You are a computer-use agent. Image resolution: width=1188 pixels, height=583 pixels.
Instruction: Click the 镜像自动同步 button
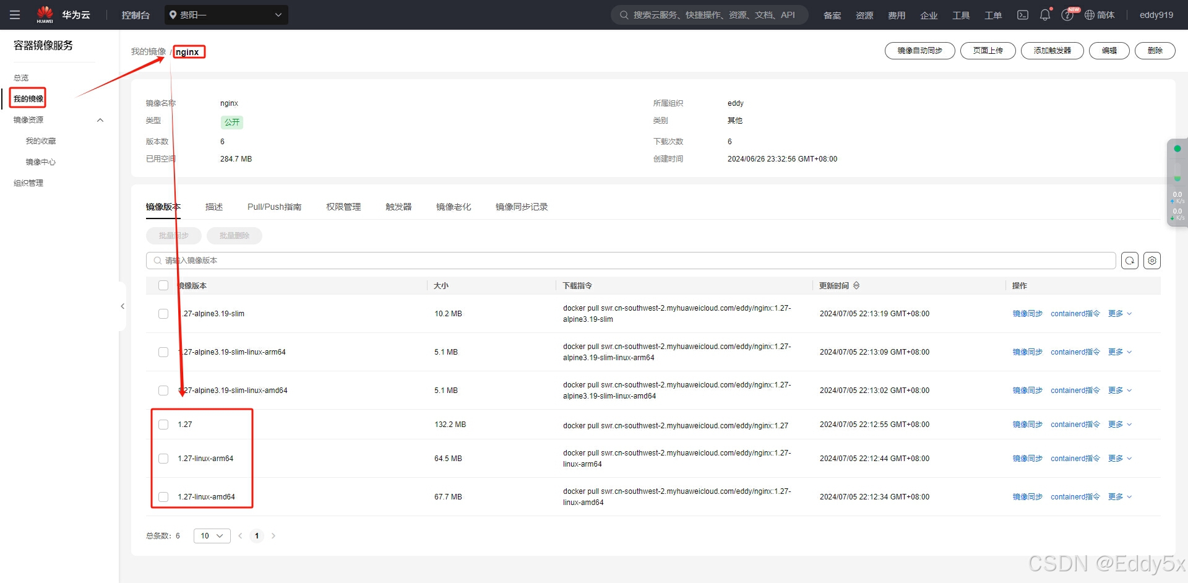(920, 51)
